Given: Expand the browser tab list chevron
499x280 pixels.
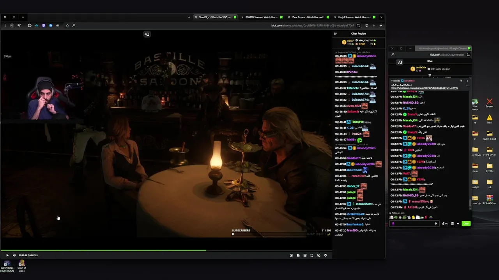Looking at the screenshot, I should [x=381, y=17].
